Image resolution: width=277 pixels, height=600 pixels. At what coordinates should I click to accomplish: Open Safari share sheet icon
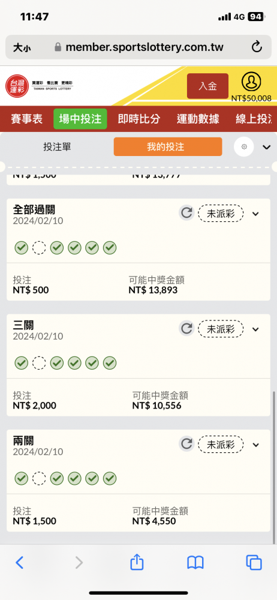[x=137, y=563]
